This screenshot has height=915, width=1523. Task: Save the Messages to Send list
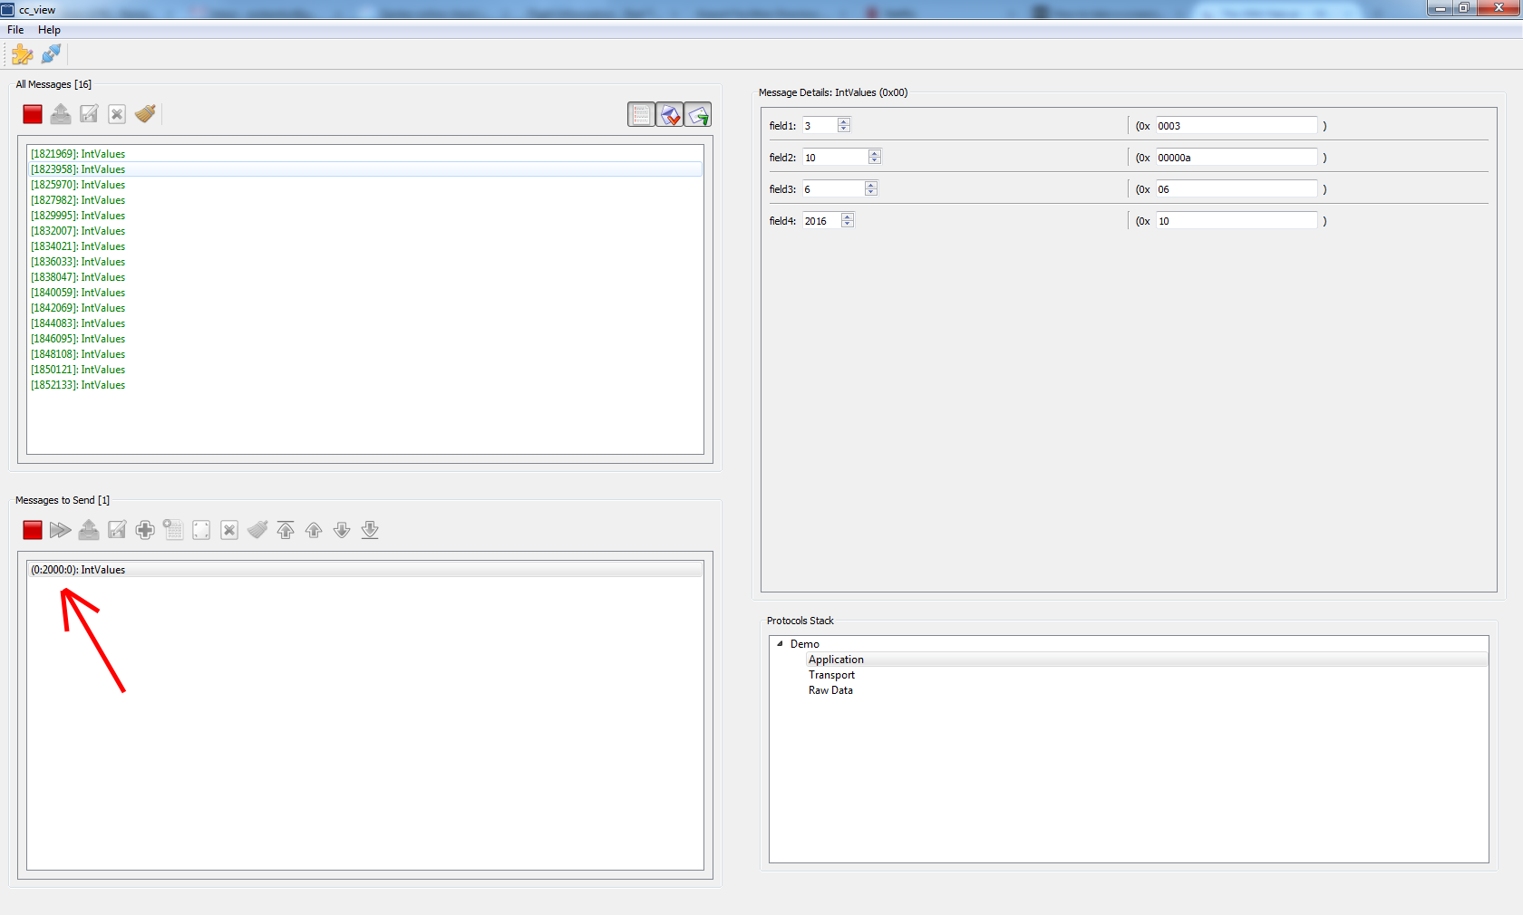click(x=117, y=530)
